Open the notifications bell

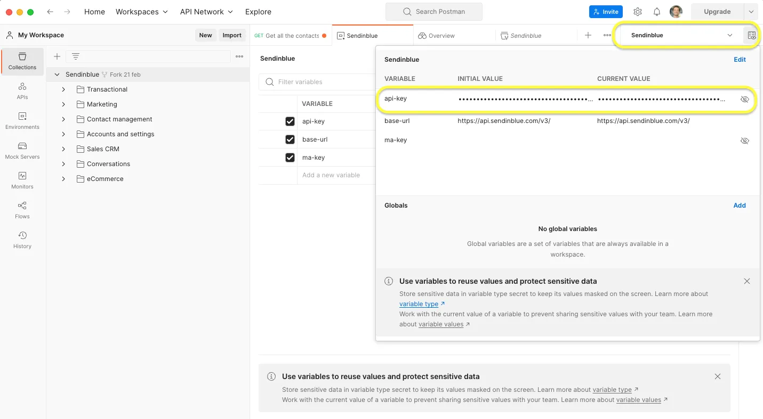(657, 12)
